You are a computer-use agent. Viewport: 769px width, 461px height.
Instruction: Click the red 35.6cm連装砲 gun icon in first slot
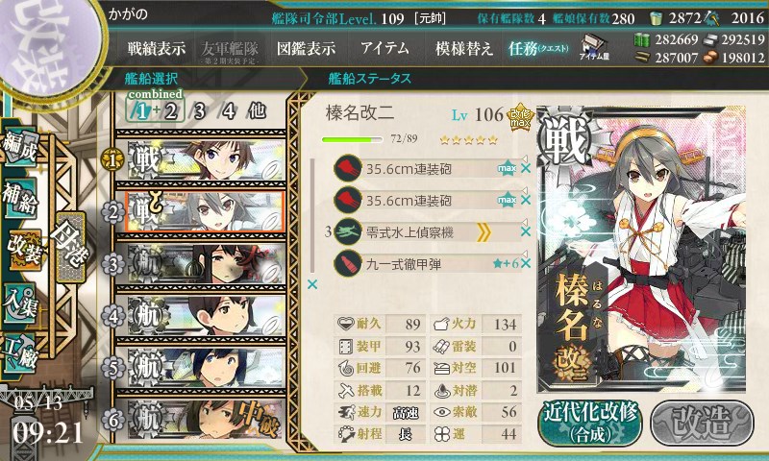[348, 168]
